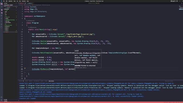Open the Extensions view
Screen dimensions: 183x103
(x=1, y=16)
